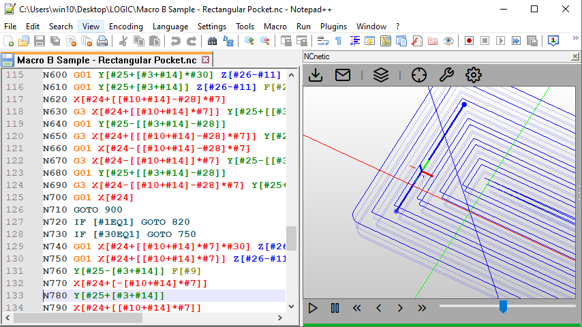The height and width of the screenshot is (327, 582).
Task: Open the Search menu
Action: click(x=61, y=27)
